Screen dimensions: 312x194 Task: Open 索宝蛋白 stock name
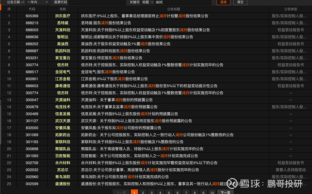[63, 58]
